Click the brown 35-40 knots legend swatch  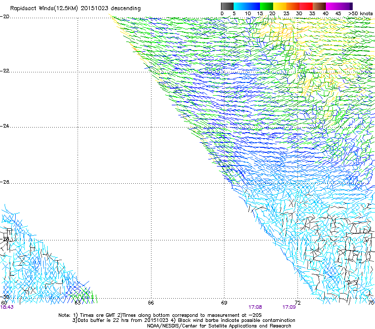point(319,6)
